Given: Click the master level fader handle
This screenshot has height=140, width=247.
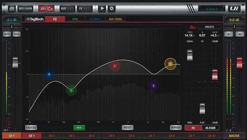Looking at the screenshot, I should [x=239, y=63].
